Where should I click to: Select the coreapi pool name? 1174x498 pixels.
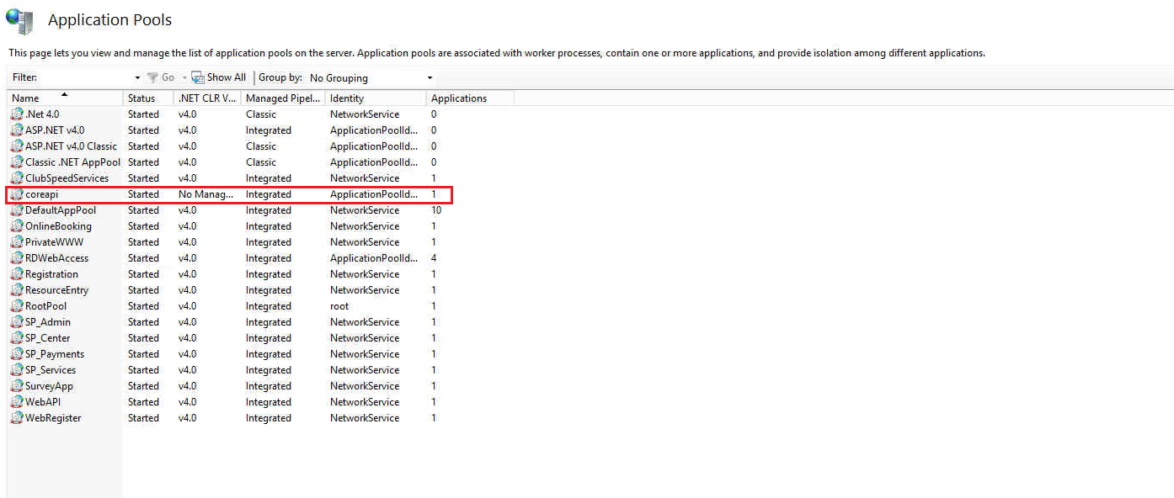[41, 194]
